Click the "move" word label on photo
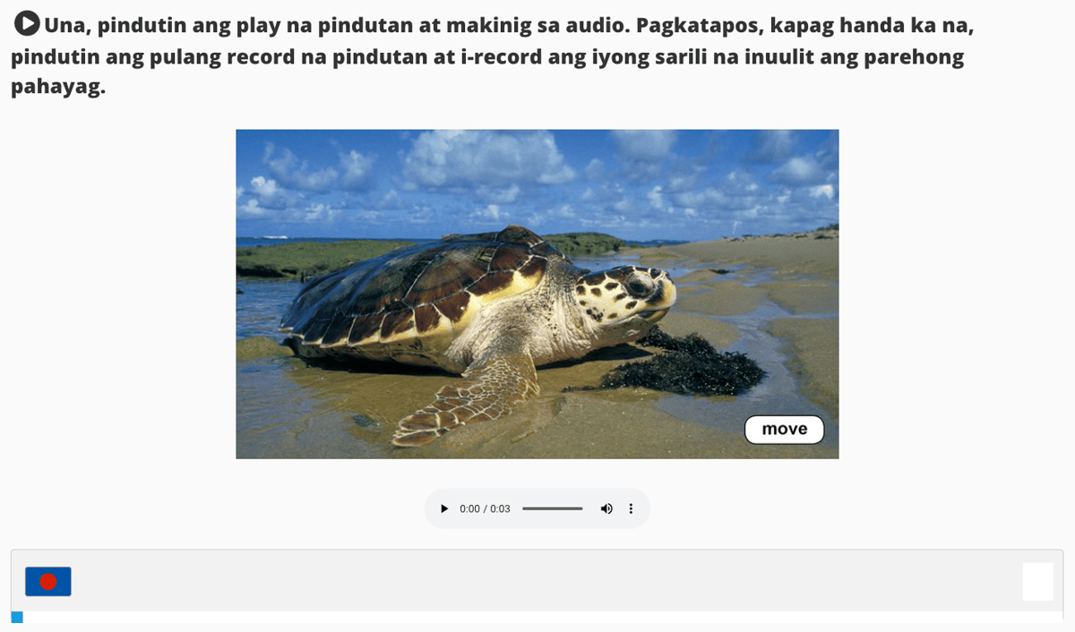This screenshot has height=632, width=1075. click(785, 430)
